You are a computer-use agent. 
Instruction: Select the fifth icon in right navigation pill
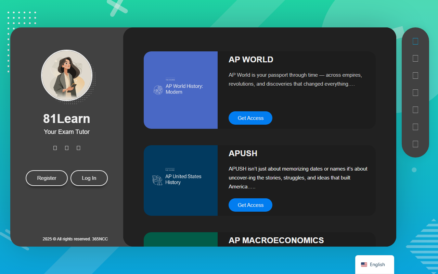415,110
